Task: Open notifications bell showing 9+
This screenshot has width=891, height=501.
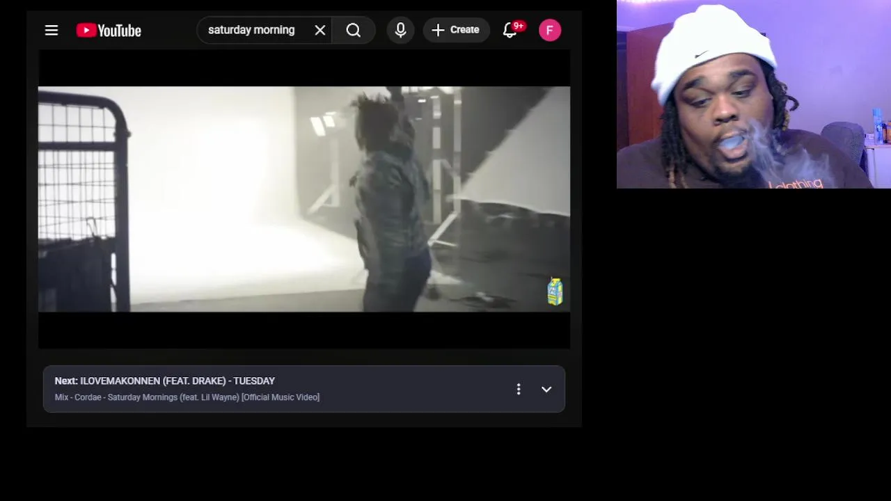Action: pos(510,31)
